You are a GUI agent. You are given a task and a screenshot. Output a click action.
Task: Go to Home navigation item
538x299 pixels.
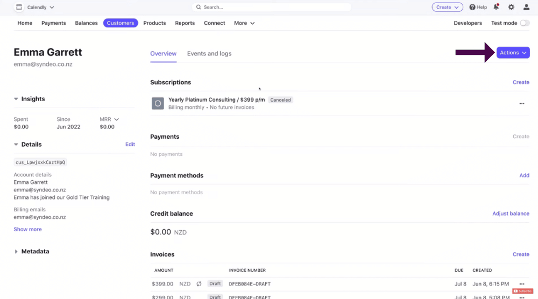[x=25, y=23]
